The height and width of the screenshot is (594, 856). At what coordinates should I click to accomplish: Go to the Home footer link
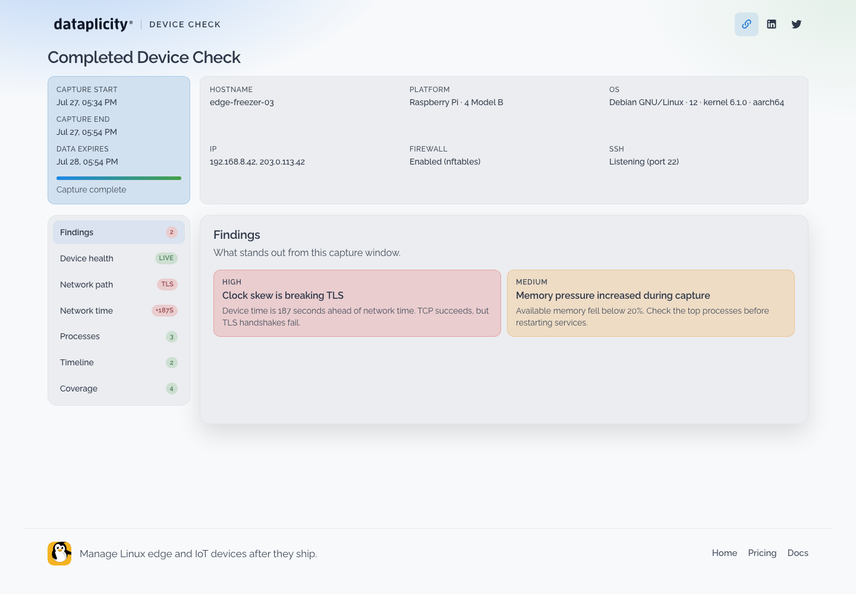coord(725,553)
